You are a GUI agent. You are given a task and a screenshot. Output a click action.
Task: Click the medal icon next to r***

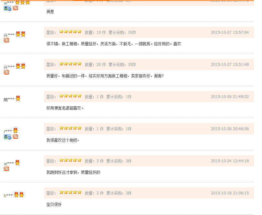[x=15, y=130]
